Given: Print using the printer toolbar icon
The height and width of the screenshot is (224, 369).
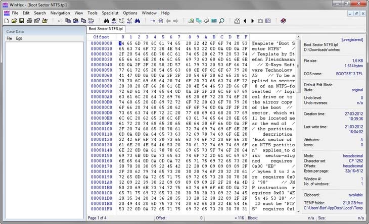Looking at the screenshot, I should pos(29,21).
